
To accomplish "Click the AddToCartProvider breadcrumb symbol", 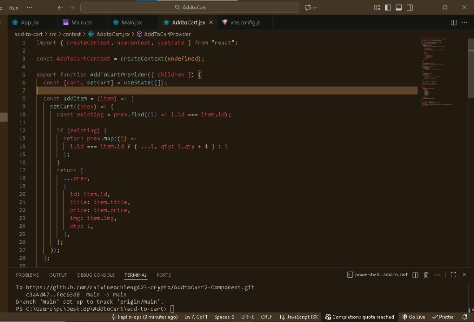I will click(x=167, y=34).
